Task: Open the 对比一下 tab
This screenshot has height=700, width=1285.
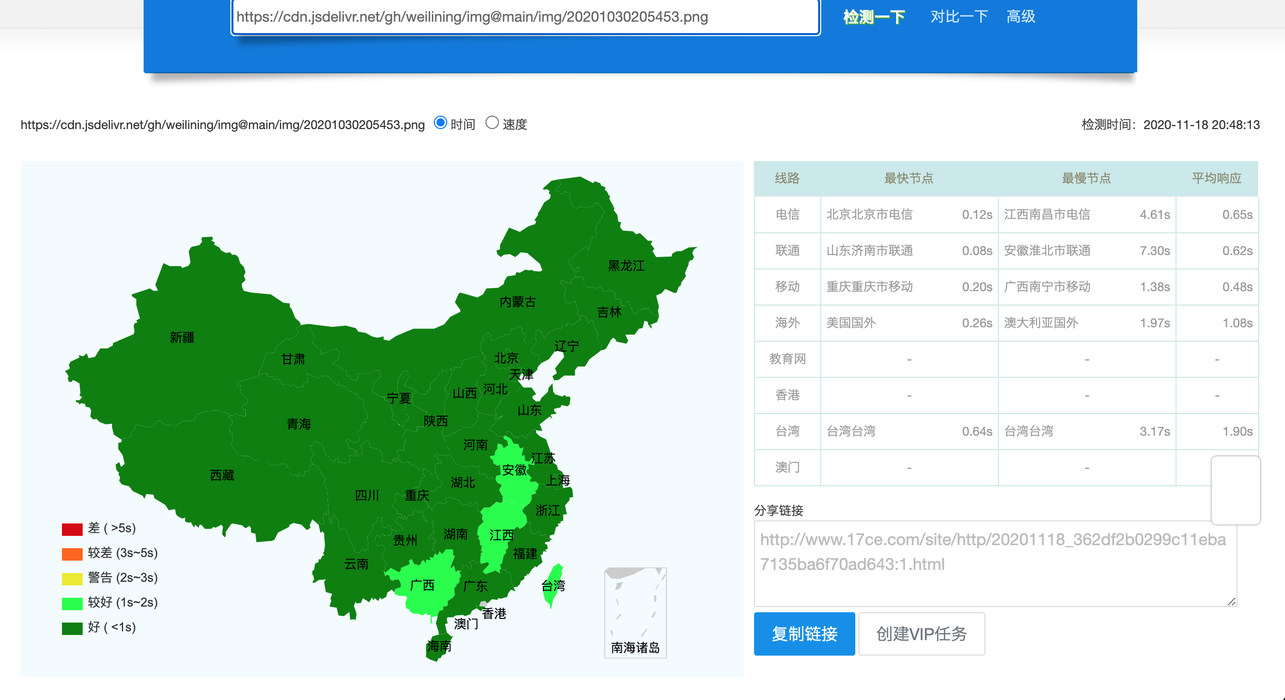Action: (x=959, y=17)
